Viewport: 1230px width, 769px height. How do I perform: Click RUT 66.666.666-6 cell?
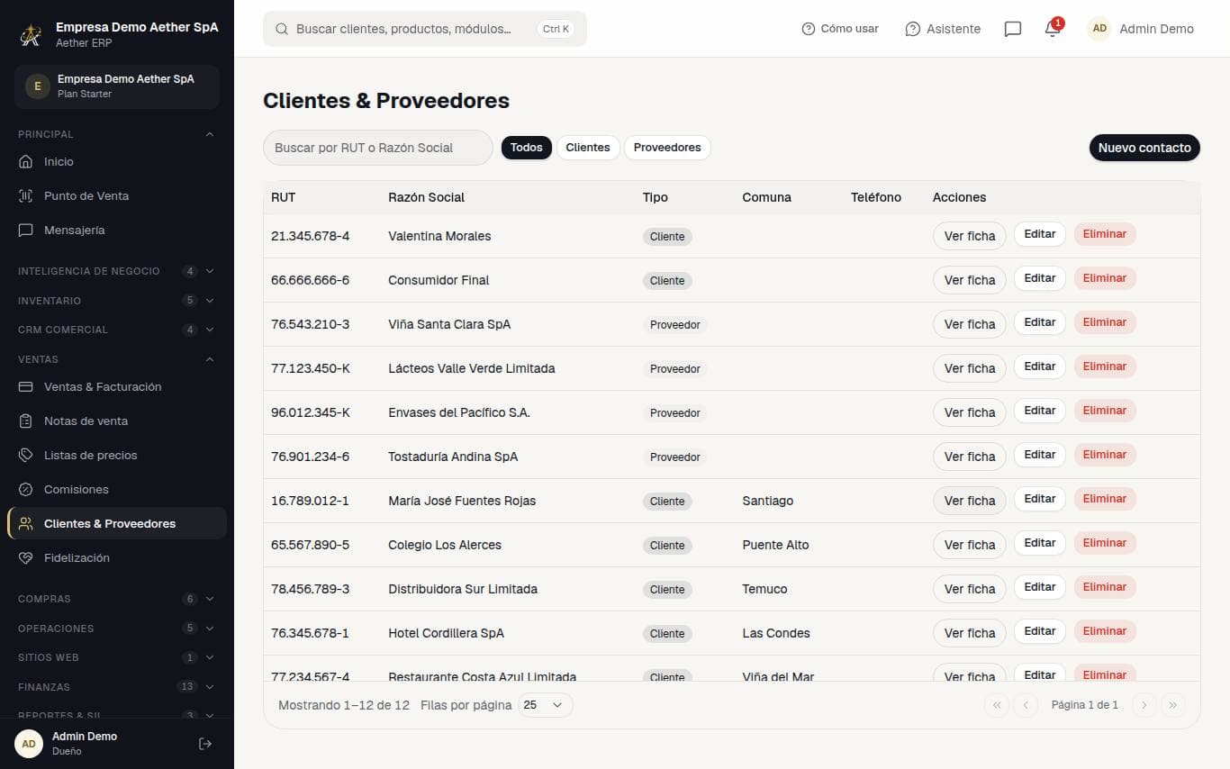point(311,280)
